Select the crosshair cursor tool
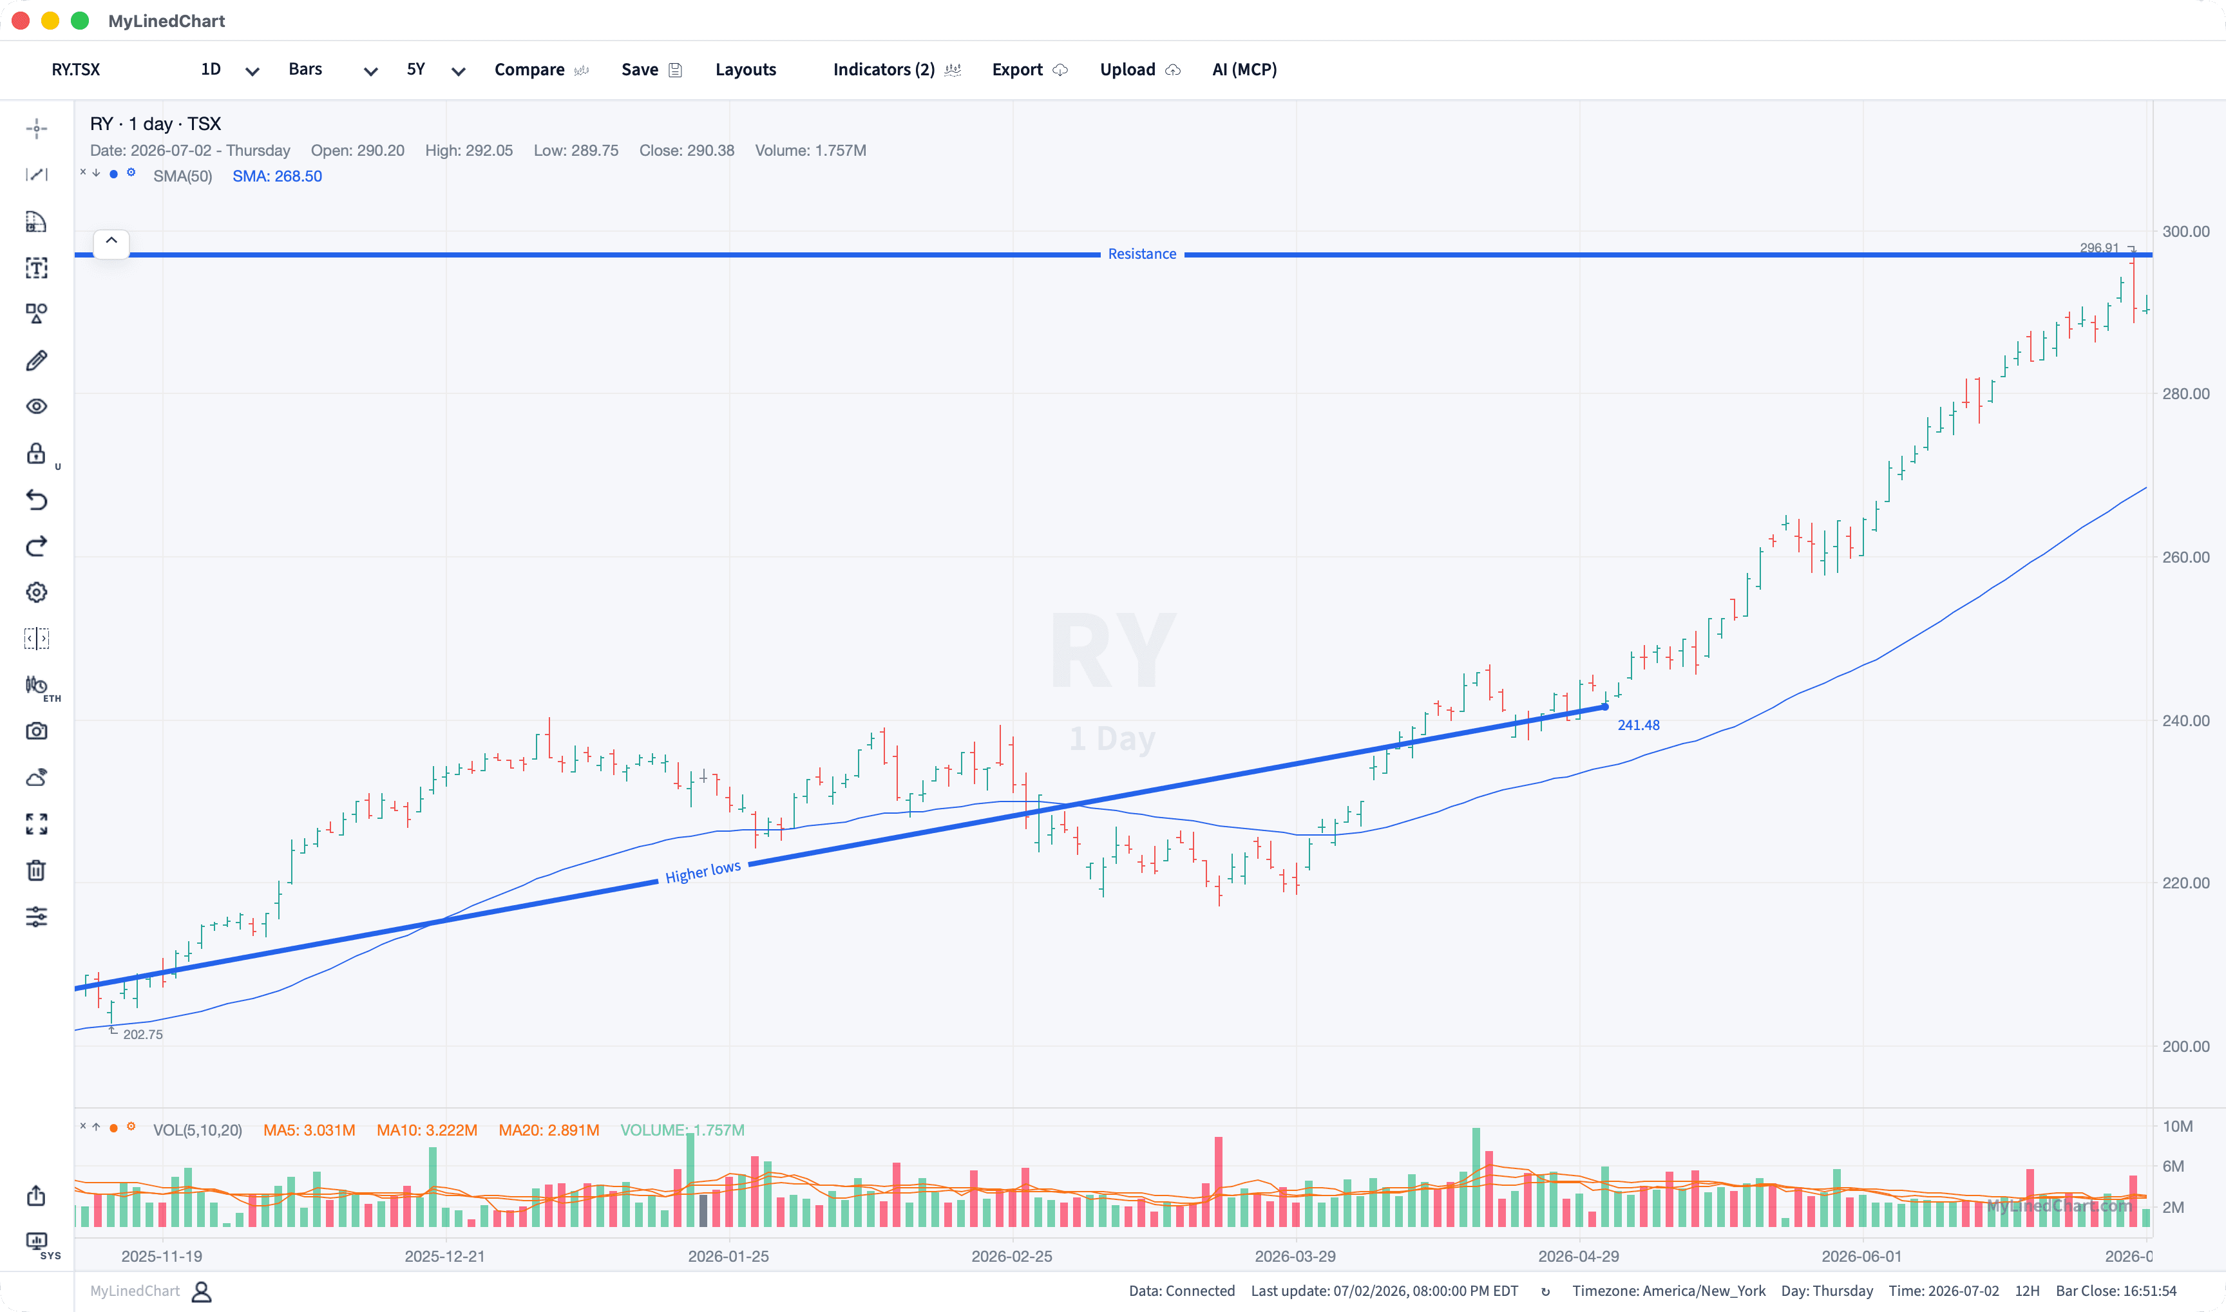This screenshot has height=1312, width=2226. (x=36, y=129)
